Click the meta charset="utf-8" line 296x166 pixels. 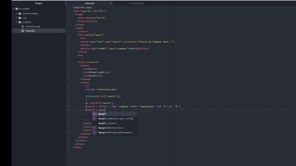(92, 18)
